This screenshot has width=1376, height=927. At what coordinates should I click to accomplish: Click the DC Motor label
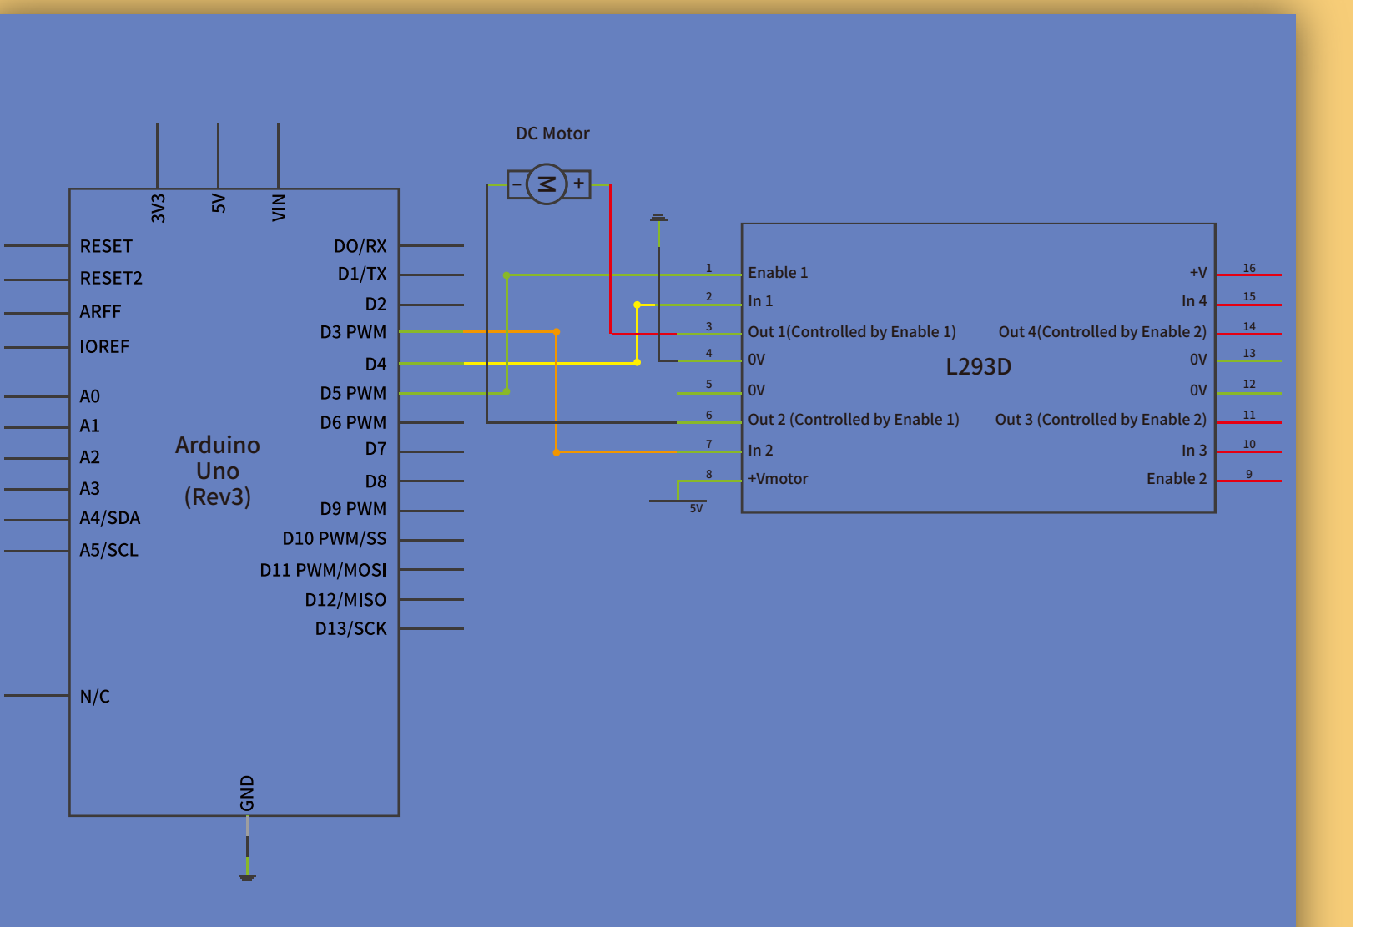pyautogui.click(x=552, y=134)
